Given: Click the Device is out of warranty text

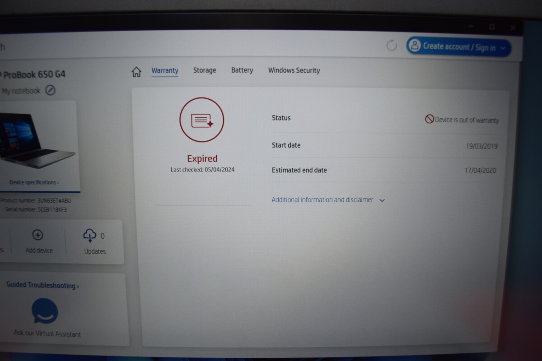Looking at the screenshot, I should point(467,120).
